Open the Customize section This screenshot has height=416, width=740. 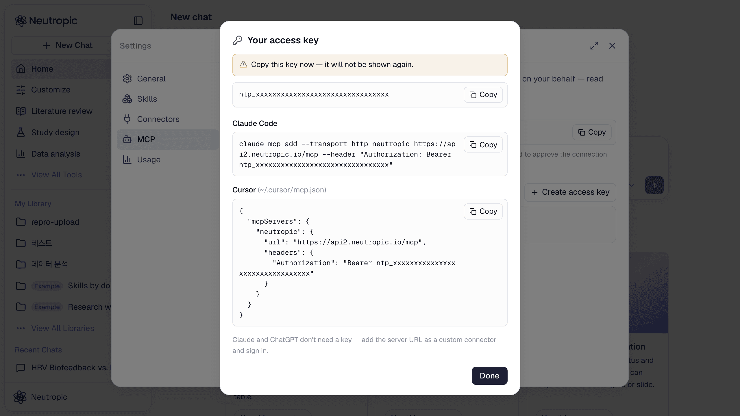[61, 90]
